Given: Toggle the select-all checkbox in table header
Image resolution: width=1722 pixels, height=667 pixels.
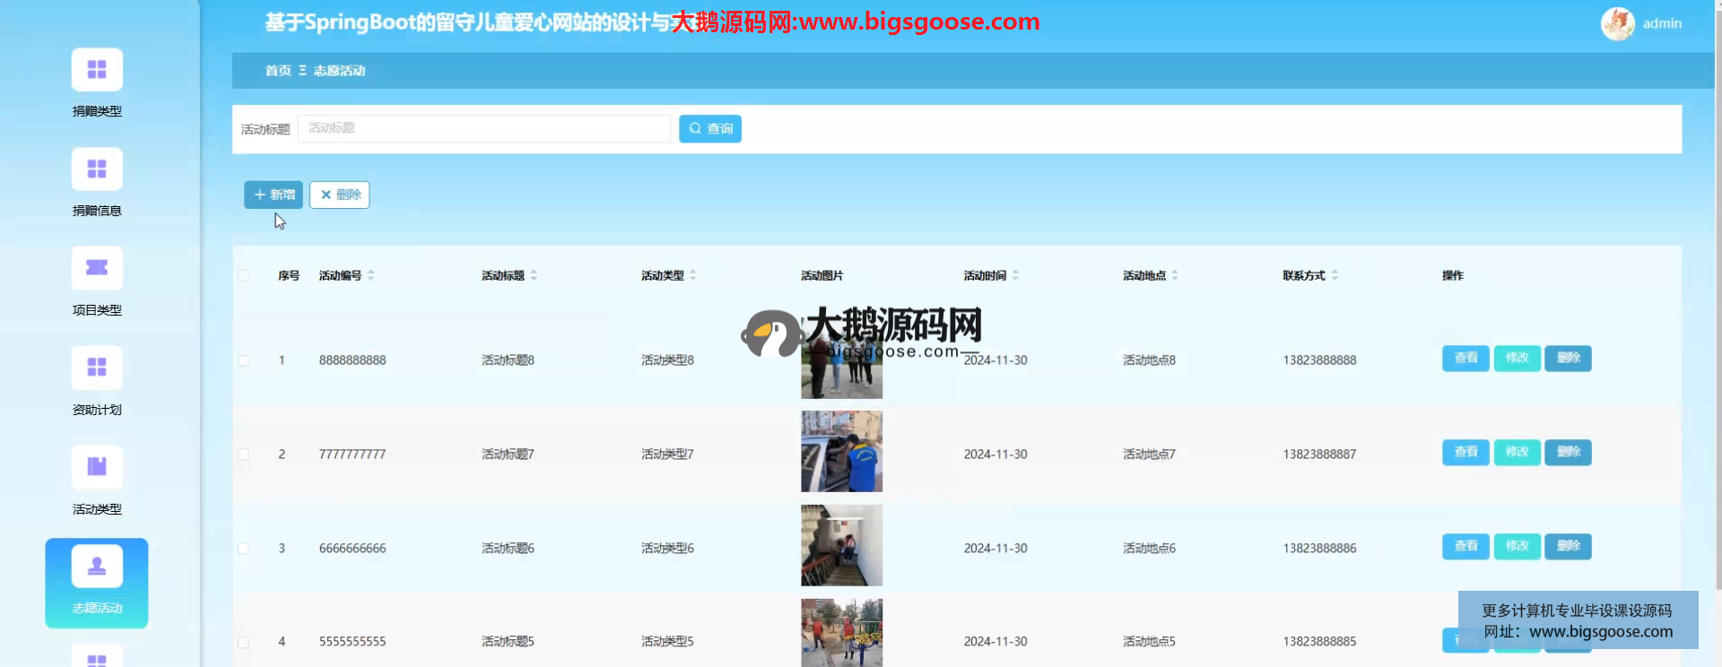Looking at the screenshot, I should [243, 275].
